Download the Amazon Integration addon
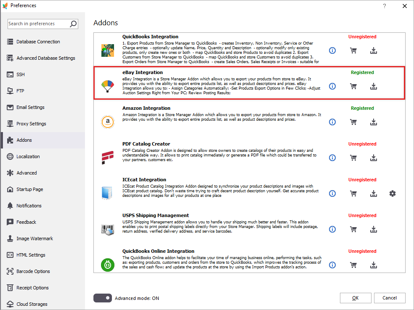 pyautogui.click(x=373, y=122)
